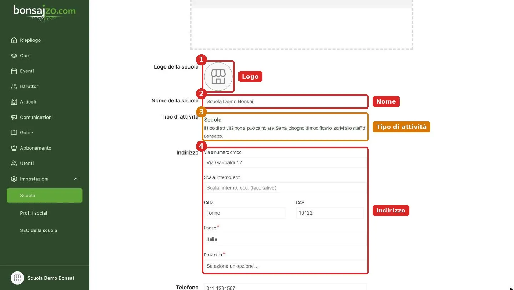Collapse the Impostazioni submenu chevron
The image size is (514, 290).
(76, 179)
